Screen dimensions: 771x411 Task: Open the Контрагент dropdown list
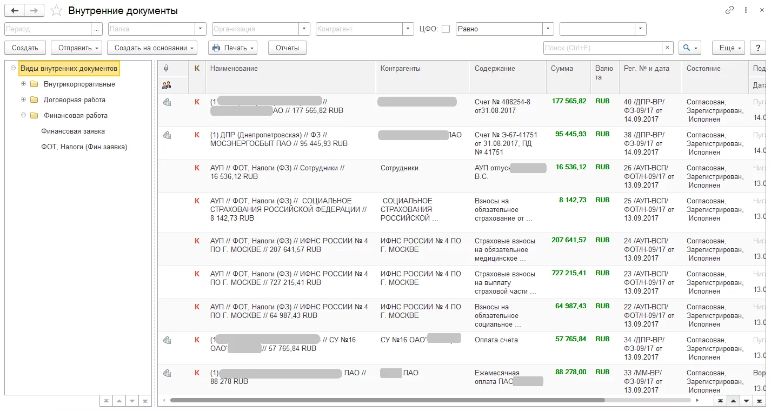[x=408, y=29]
